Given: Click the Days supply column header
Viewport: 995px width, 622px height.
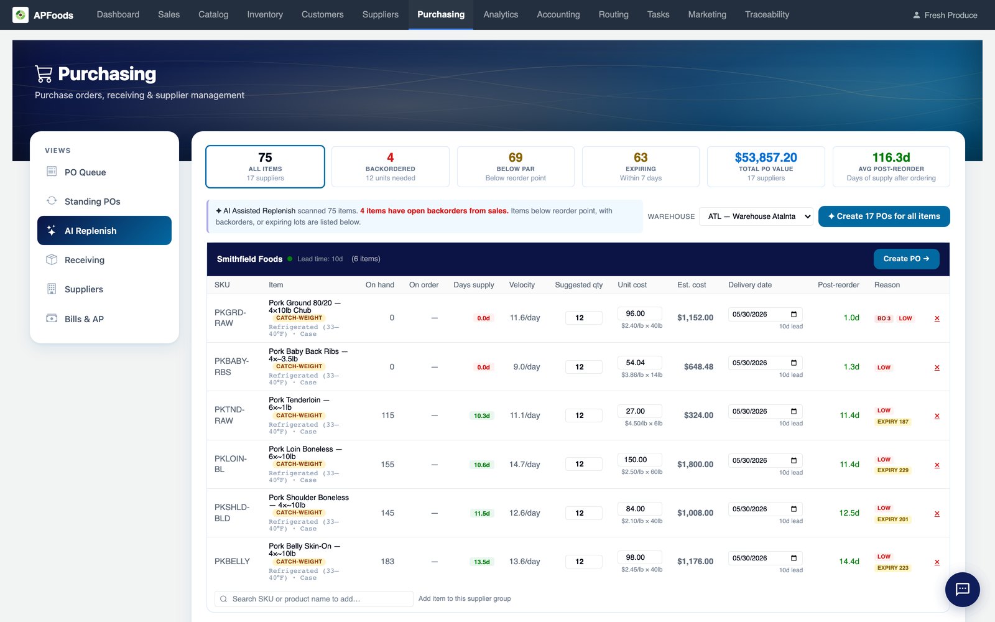Looking at the screenshot, I should click(474, 285).
